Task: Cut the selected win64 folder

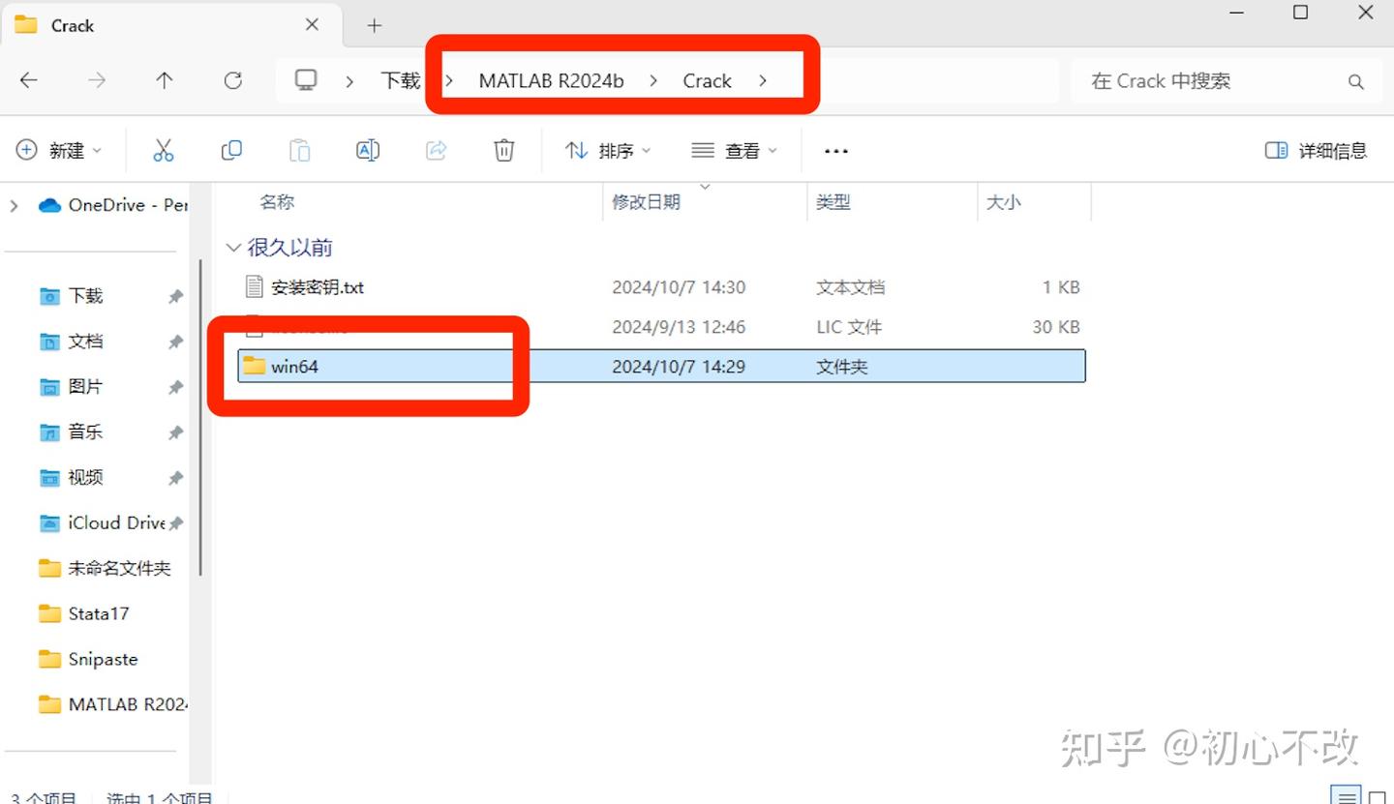Action: (163, 150)
